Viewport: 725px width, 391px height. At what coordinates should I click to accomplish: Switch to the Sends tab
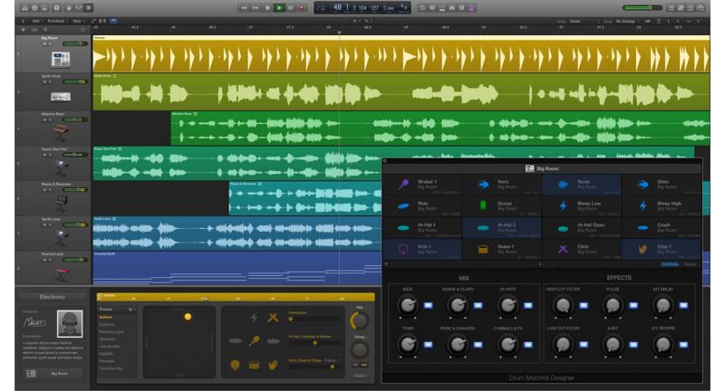[690, 264]
